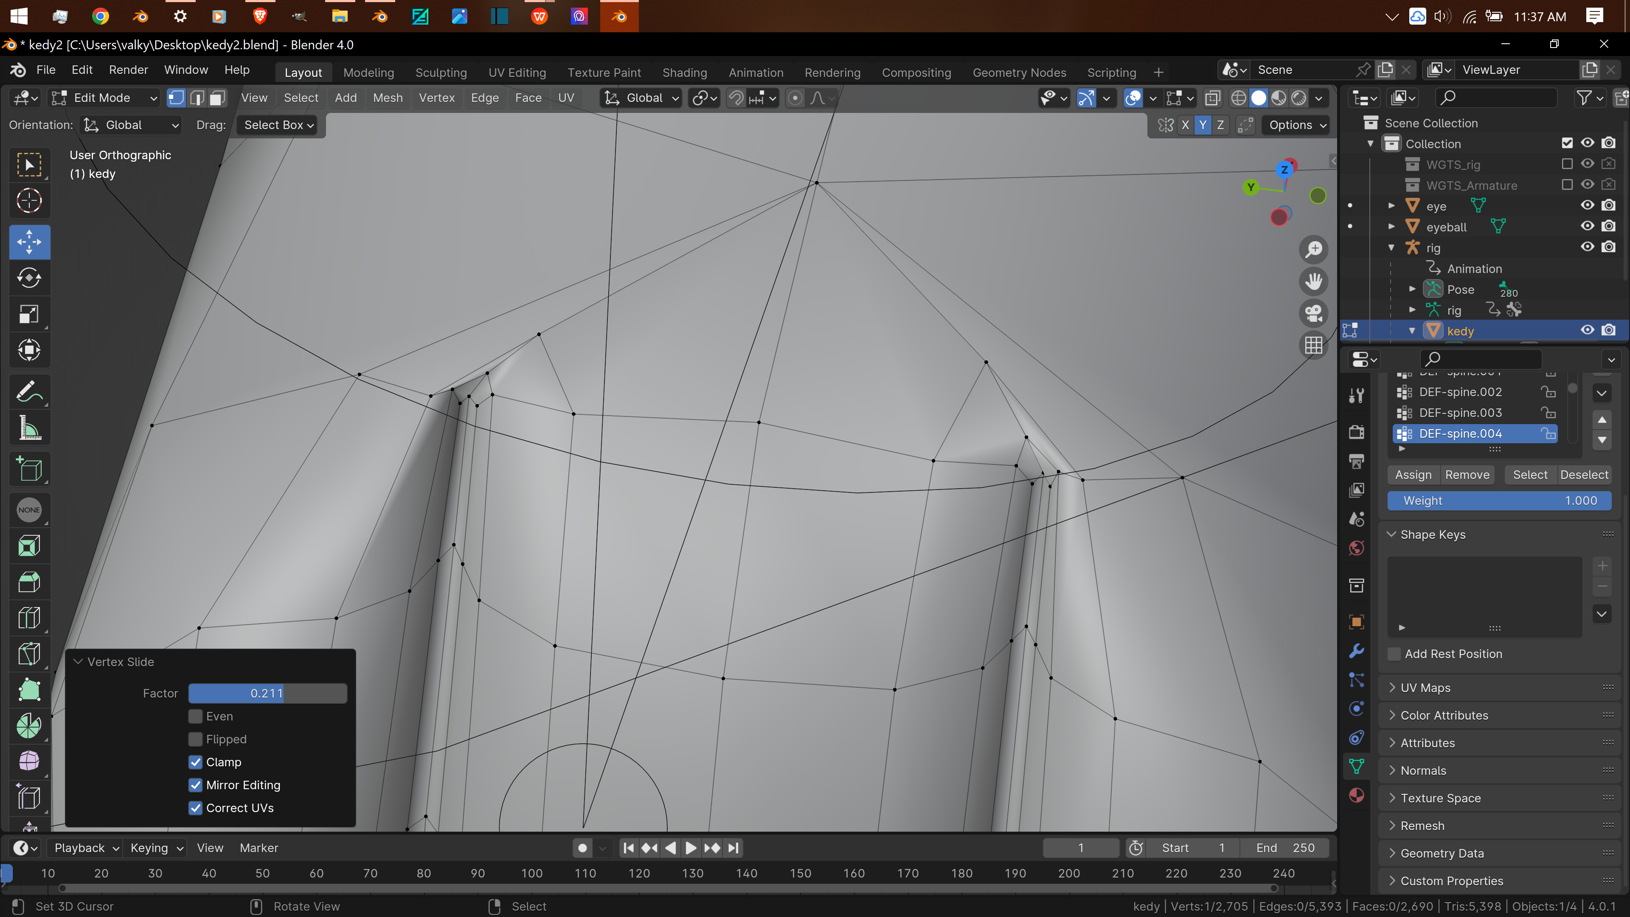Open the Material properties tab
The image size is (1630, 917).
click(x=1357, y=795)
